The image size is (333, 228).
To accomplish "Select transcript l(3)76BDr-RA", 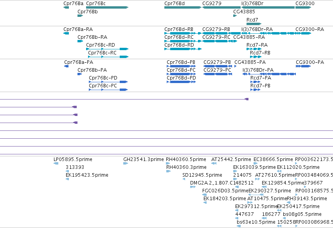I will 268,33.
